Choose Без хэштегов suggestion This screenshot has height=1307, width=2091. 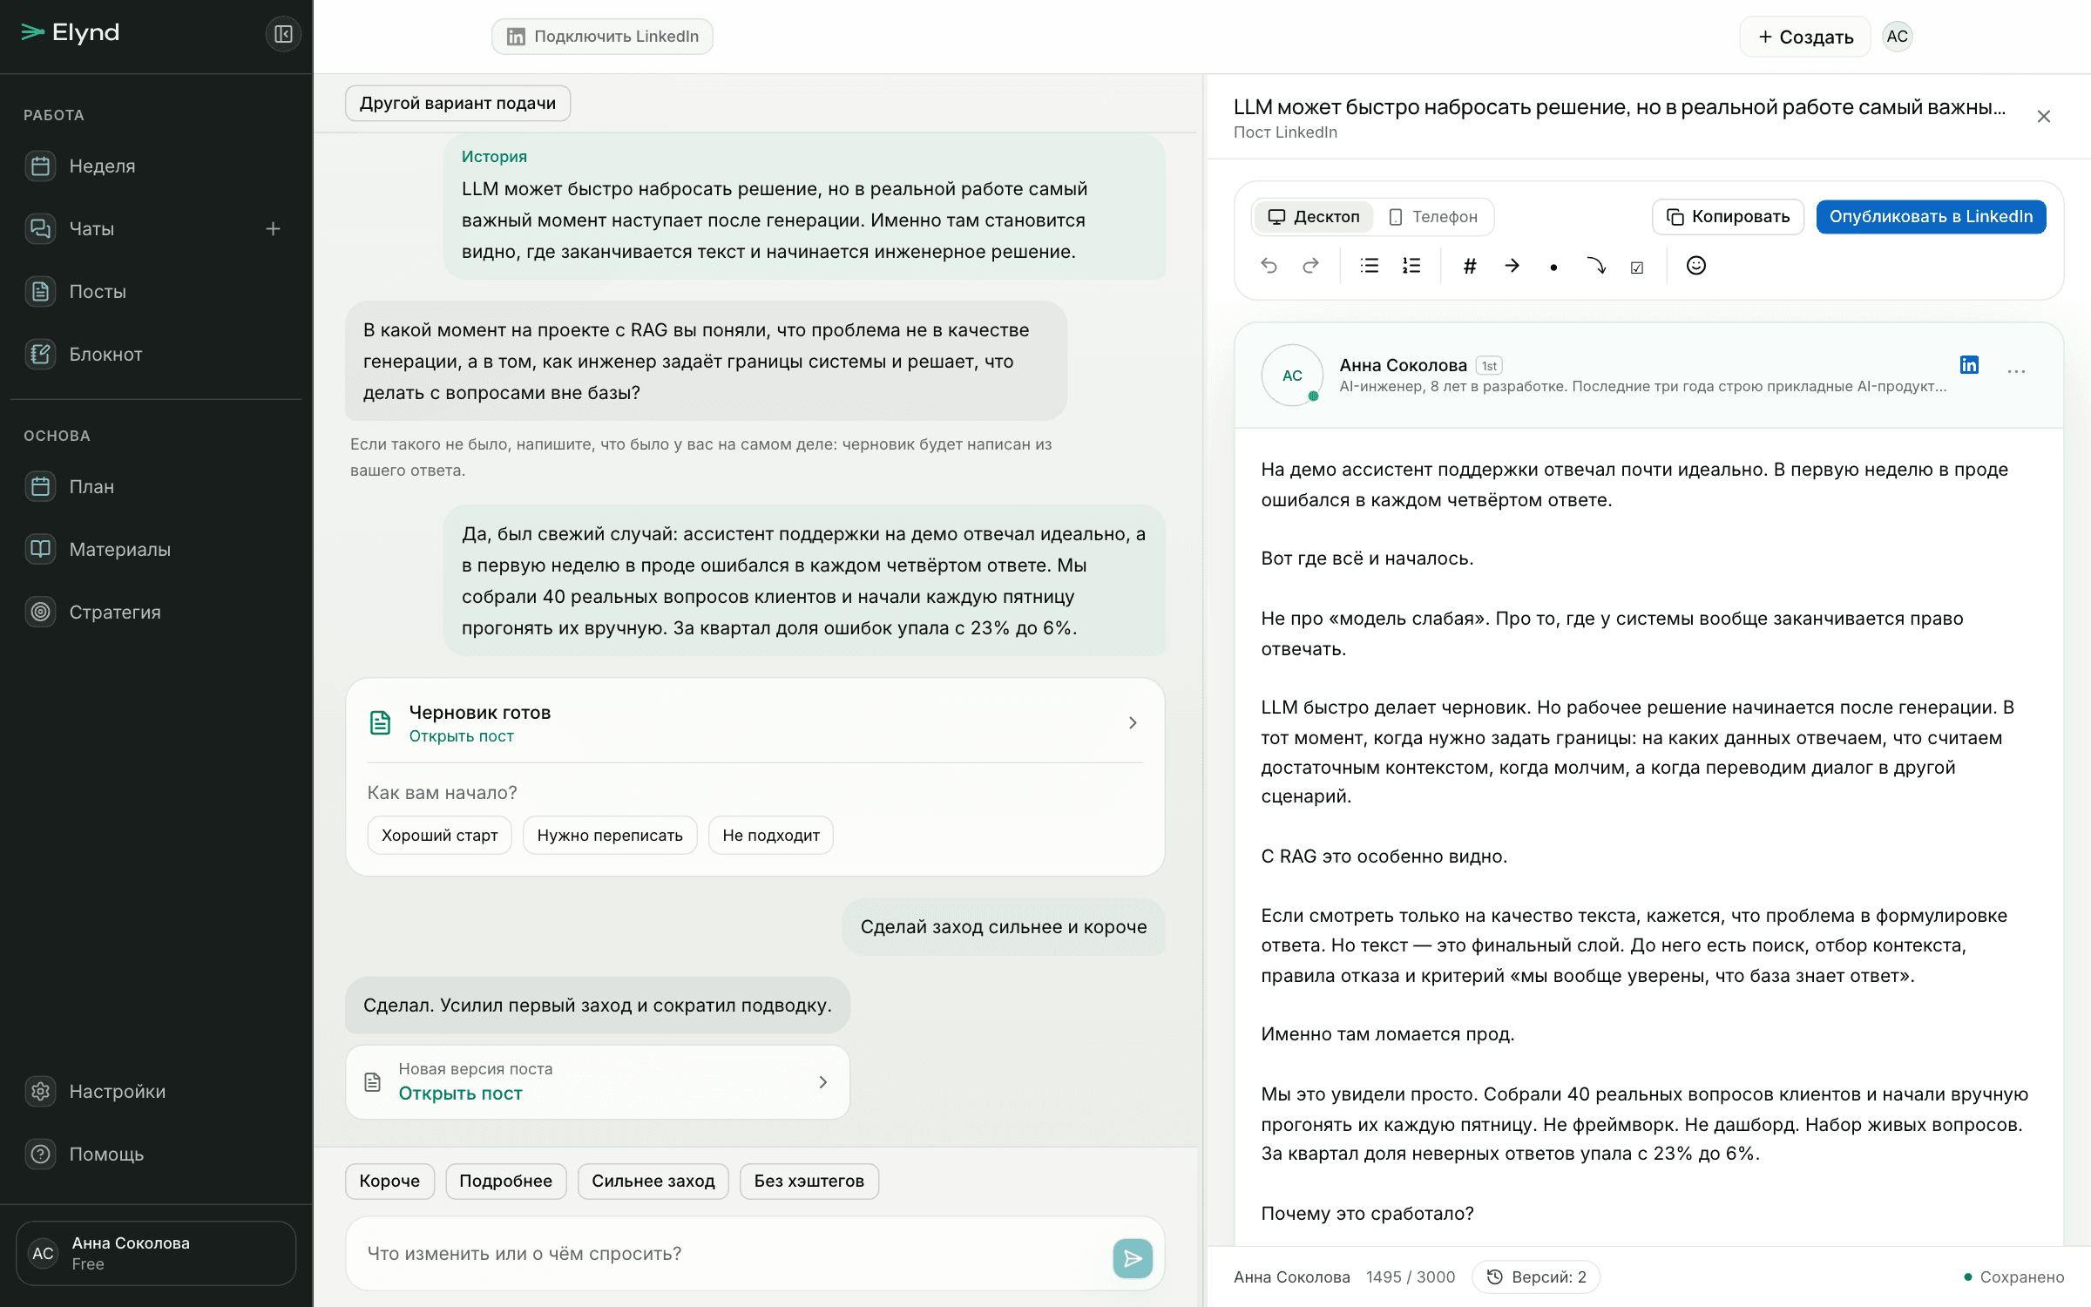(809, 1181)
